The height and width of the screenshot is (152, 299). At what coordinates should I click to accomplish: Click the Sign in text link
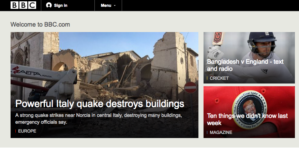(x=61, y=5)
